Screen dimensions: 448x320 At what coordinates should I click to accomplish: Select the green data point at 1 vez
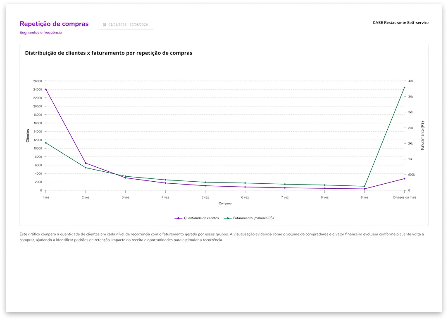(x=45, y=143)
